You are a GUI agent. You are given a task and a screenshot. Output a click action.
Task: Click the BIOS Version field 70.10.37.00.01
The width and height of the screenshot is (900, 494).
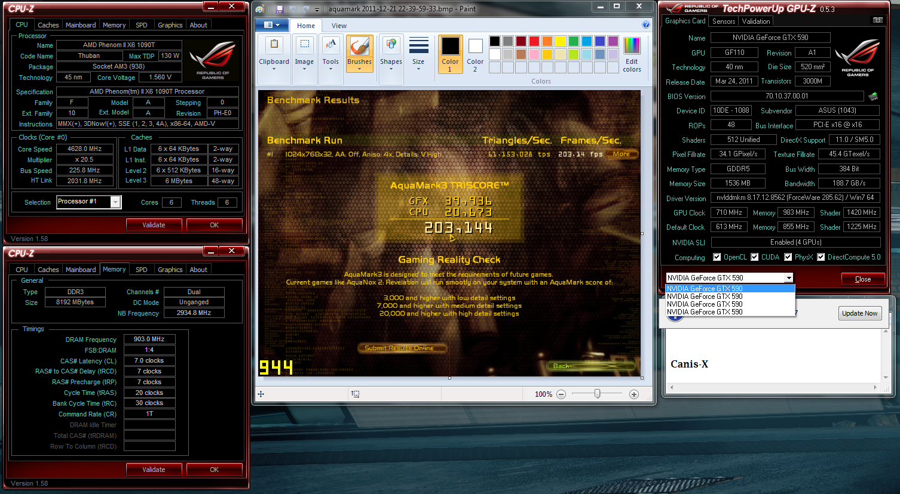[787, 96]
